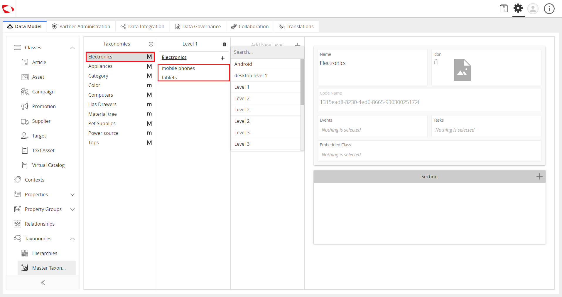This screenshot has width=562, height=297.
Task: Open Article class in sidebar
Action: (39, 62)
